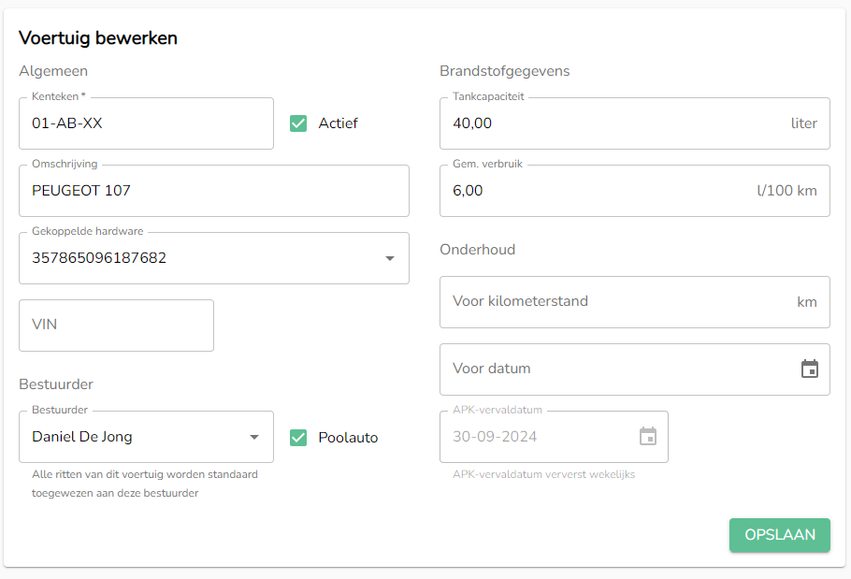
Task: Edit the Gem. verbruik field
Action: click(x=599, y=191)
